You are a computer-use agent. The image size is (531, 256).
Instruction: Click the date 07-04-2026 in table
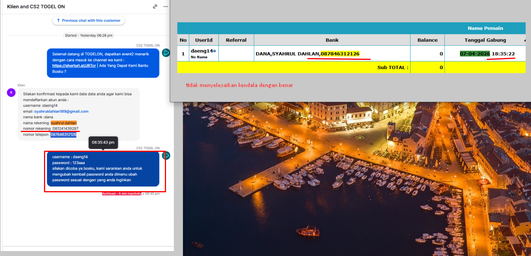[475, 54]
